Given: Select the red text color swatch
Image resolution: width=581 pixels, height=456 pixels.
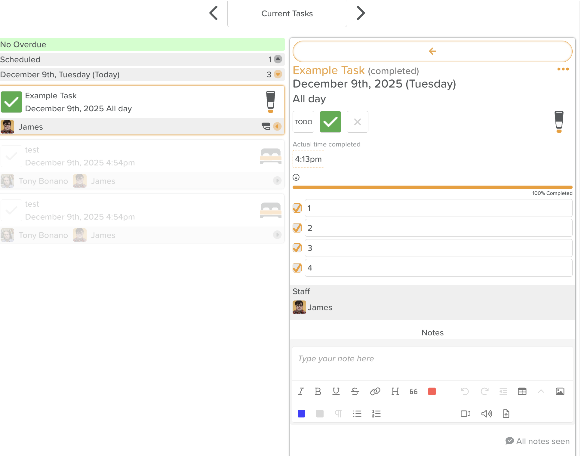Looking at the screenshot, I should click(432, 391).
